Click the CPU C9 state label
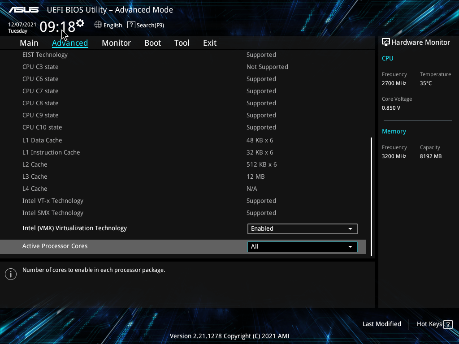 pos(40,115)
